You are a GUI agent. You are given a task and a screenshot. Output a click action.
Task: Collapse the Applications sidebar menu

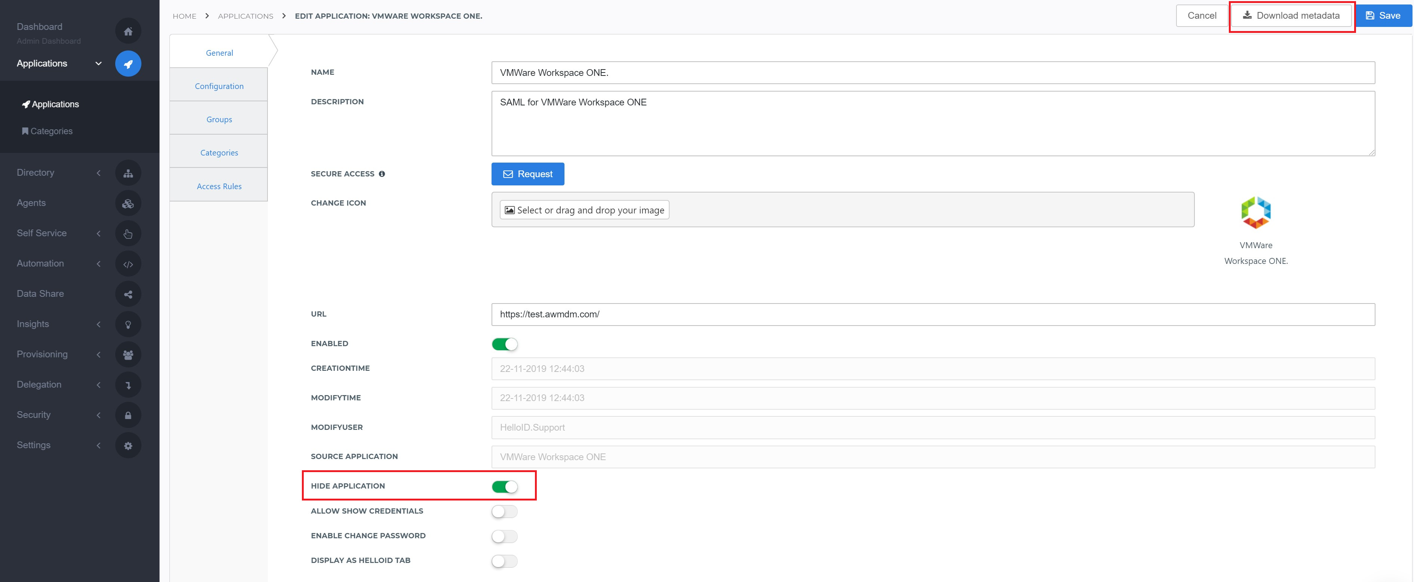[98, 64]
